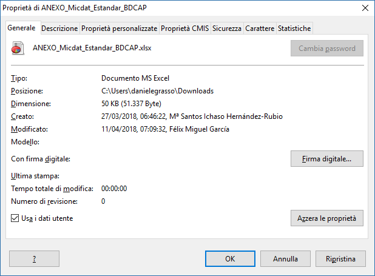Open the Firma digitale dialog
This screenshot has height=276, width=375.
pos(327,158)
